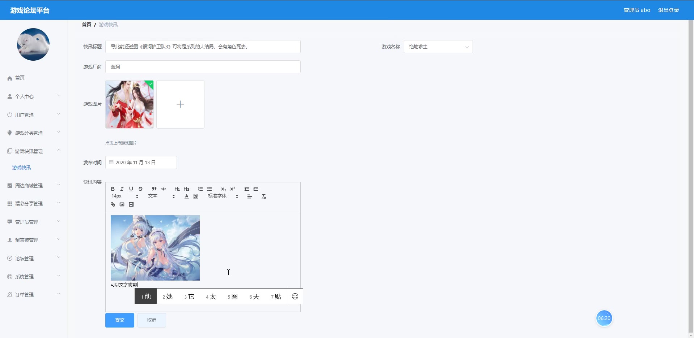Insert a blockquote in the editor
This screenshot has height=338, width=694.
154,189
